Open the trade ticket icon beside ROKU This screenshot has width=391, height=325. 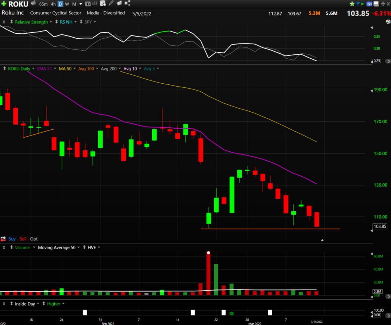(x=34, y=3)
